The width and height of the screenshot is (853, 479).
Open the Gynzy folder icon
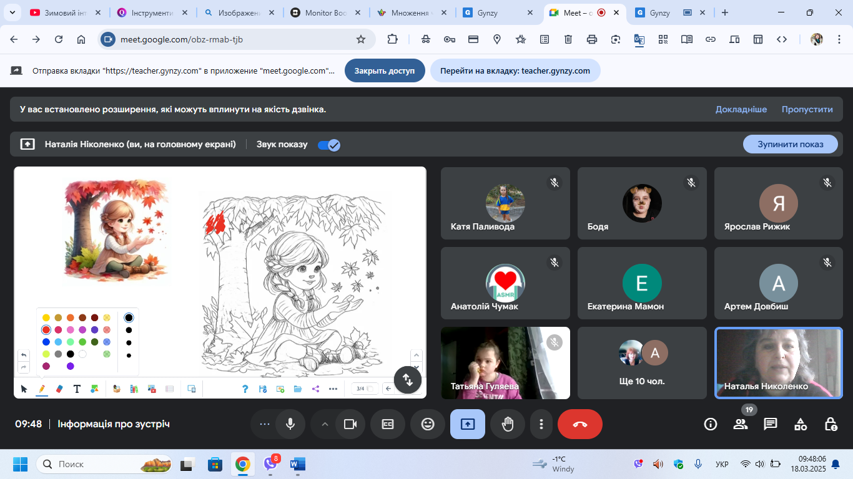(298, 389)
